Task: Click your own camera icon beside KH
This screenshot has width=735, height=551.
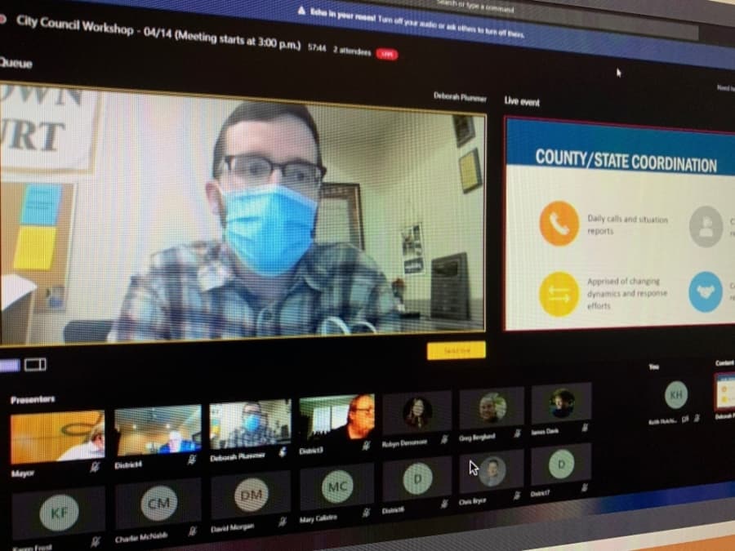Action: pos(685,419)
